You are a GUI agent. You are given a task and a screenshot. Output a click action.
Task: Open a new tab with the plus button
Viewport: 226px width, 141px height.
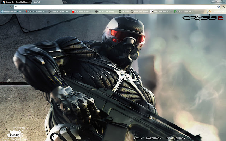click(x=65, y=2)
